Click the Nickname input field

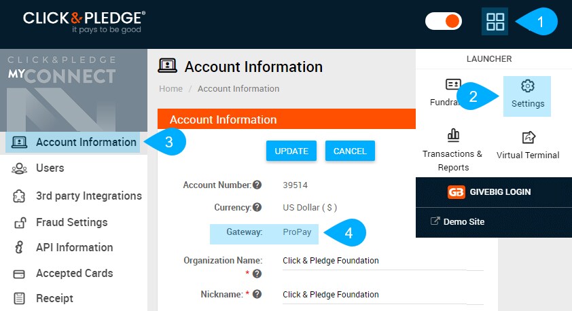pos(382,295)
